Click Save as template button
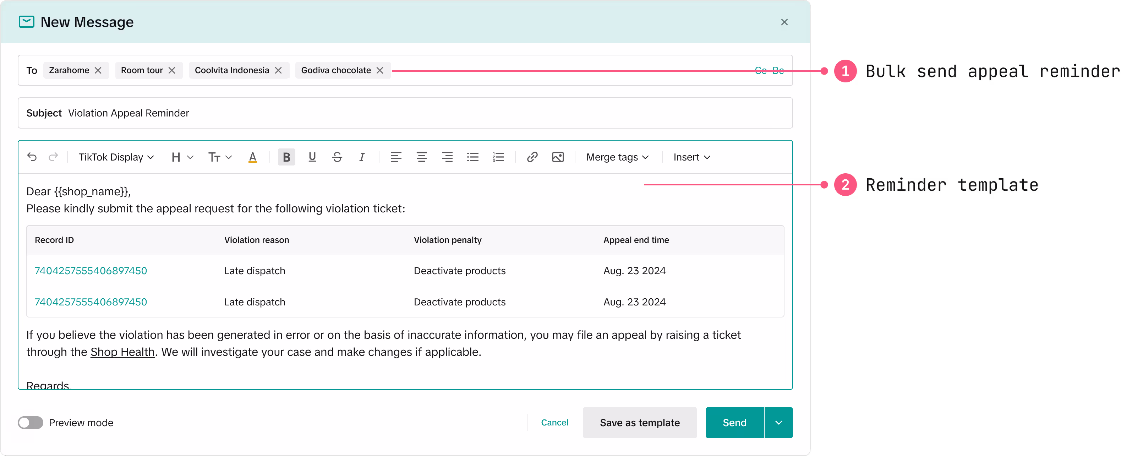The image size is (1121, 456). (639, 423)
